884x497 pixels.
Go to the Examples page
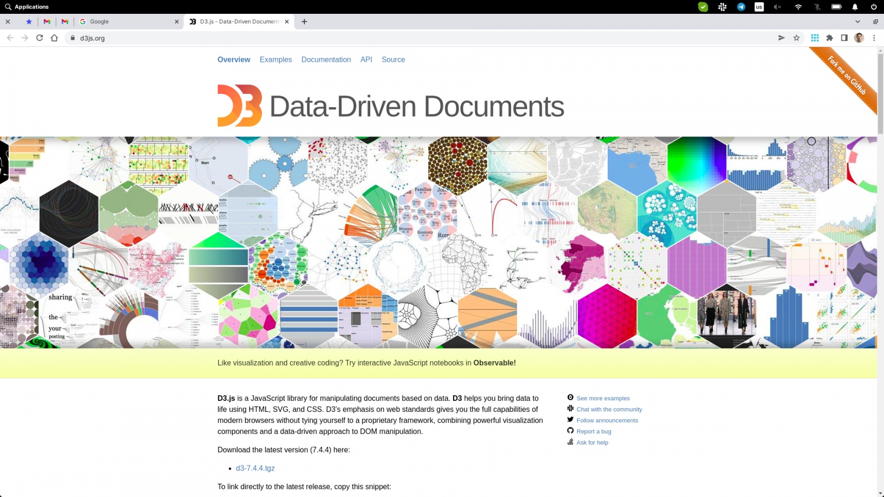(x=276, y=60)
